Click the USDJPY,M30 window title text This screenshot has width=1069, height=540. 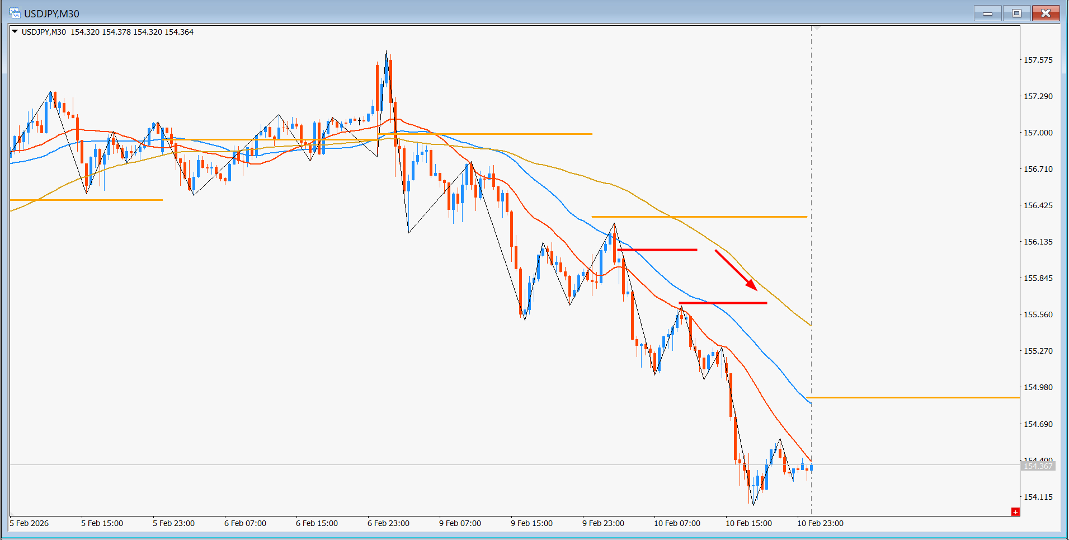coord(51,13)
